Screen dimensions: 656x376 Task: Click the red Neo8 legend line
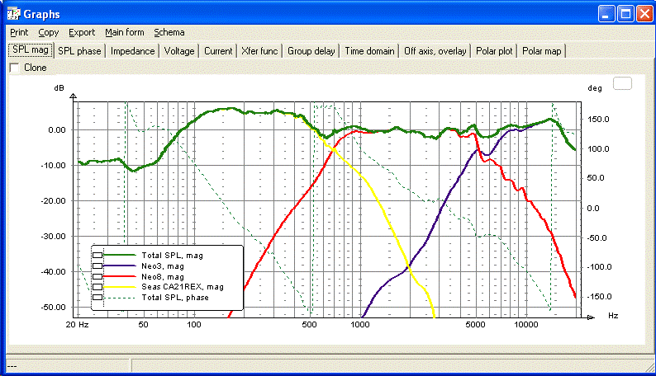(119, 276)
